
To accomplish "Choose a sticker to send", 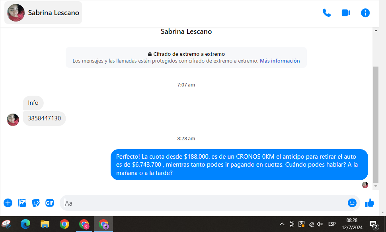I will (x=36, y=203).
